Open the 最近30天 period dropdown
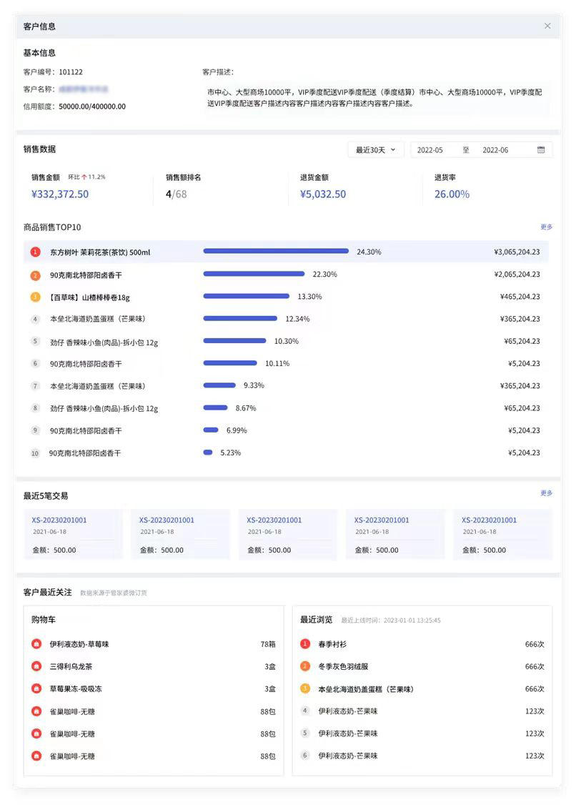 376,150
